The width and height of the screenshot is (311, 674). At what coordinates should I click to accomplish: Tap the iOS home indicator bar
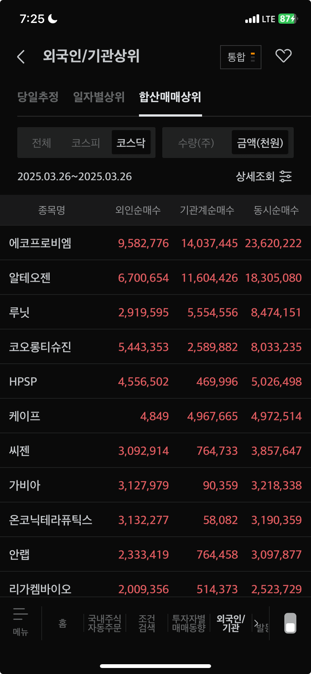155,666
